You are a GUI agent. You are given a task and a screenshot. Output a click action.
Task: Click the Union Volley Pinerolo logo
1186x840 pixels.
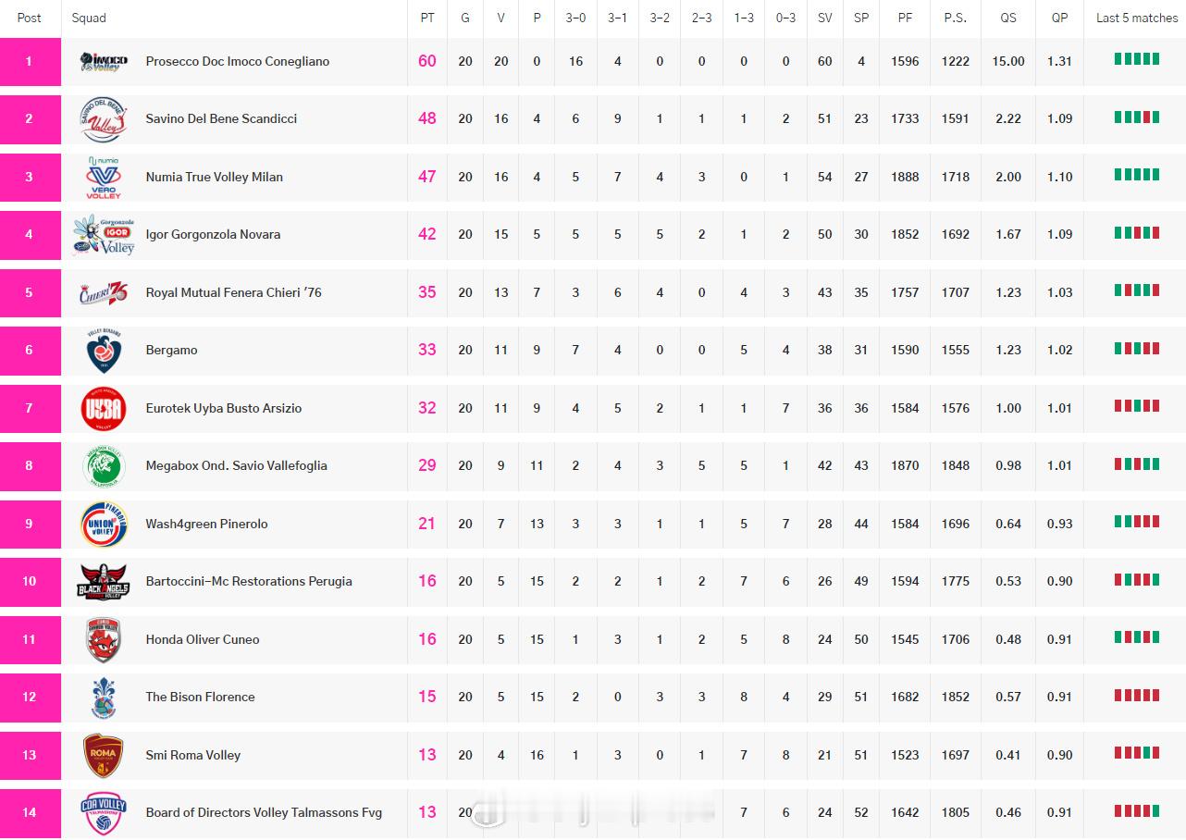click(x=104, y=525)
